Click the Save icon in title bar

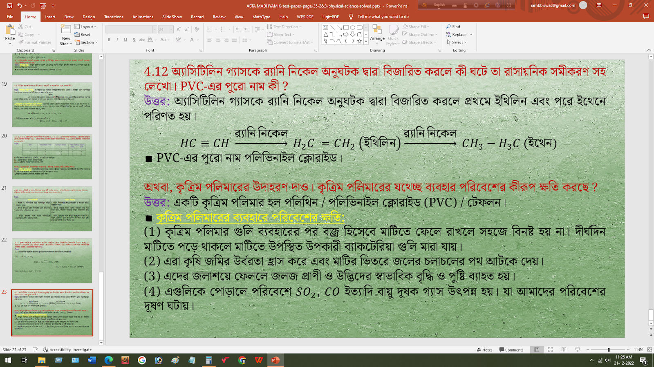pyautogui.click(x=10, y=6)
